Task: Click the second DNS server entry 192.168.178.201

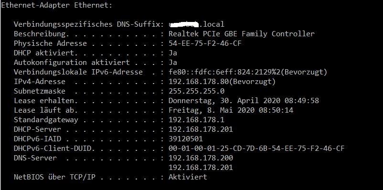Action: [201, 168]
